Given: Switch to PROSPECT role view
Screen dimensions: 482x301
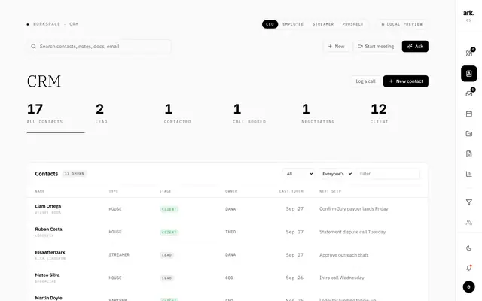Looking at the screenshot, I should 353,24.
